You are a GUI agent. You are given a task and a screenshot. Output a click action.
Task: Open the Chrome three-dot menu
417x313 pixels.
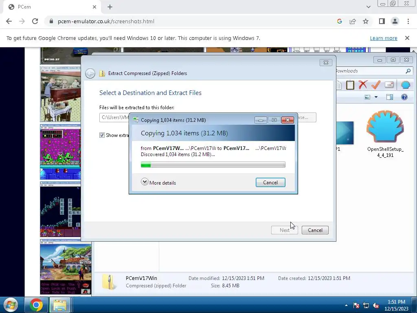408,21
